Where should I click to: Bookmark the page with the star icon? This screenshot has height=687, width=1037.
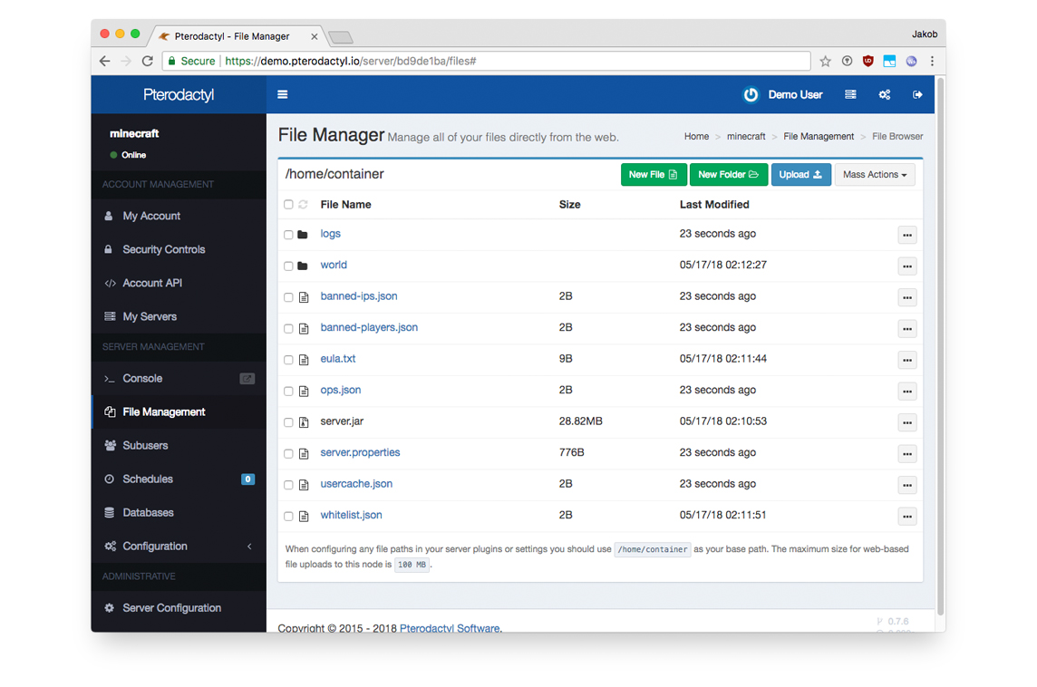(x=826, y=61)
